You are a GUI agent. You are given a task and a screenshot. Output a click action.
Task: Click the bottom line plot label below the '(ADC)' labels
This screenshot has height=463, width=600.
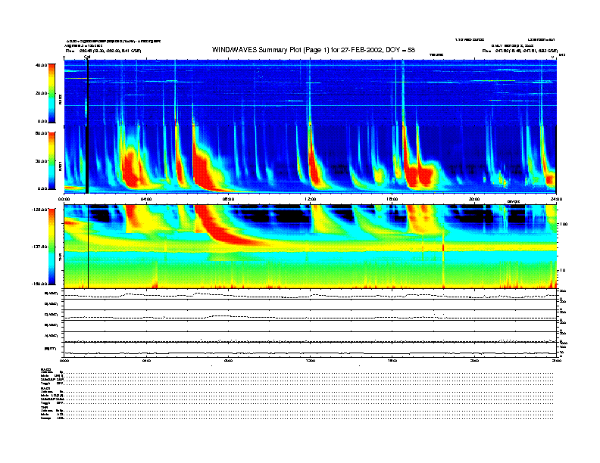point(51,349)
